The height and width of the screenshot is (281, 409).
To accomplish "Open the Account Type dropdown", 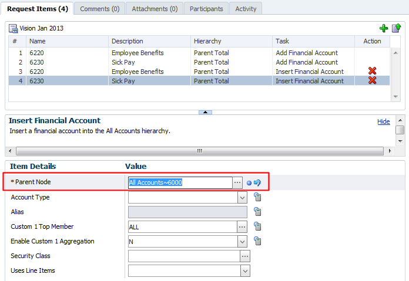I will pos(242,198).
